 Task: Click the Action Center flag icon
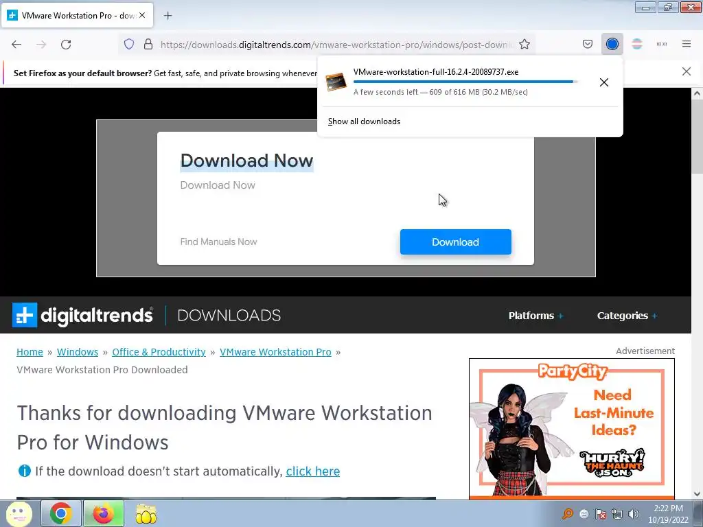[x=601, y=514]
